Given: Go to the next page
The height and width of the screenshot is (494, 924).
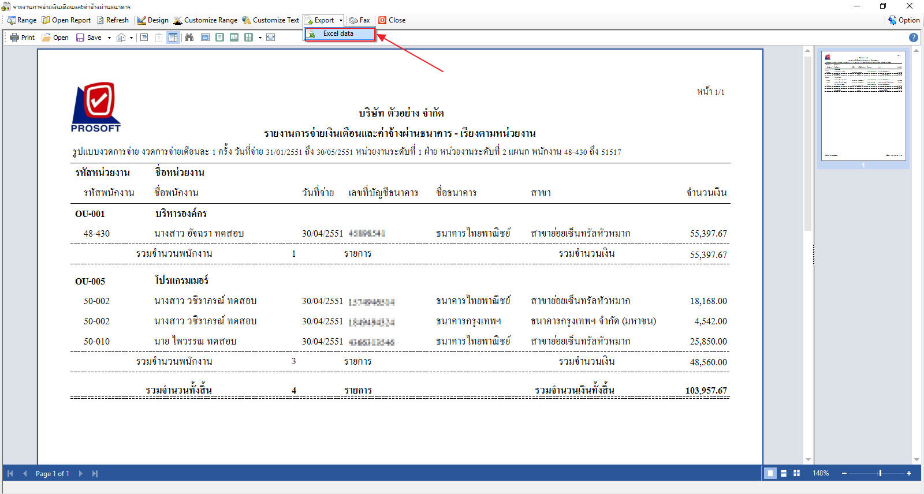Looking at the screenshot, I should click(80, 474).
